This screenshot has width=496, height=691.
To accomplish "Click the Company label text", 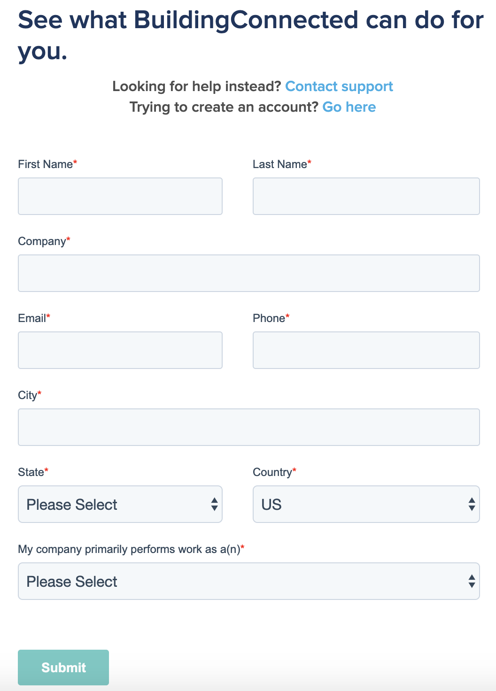I will (x=42, y=241).
